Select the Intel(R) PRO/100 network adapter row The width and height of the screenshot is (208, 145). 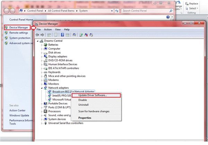(x=60, y=96)
